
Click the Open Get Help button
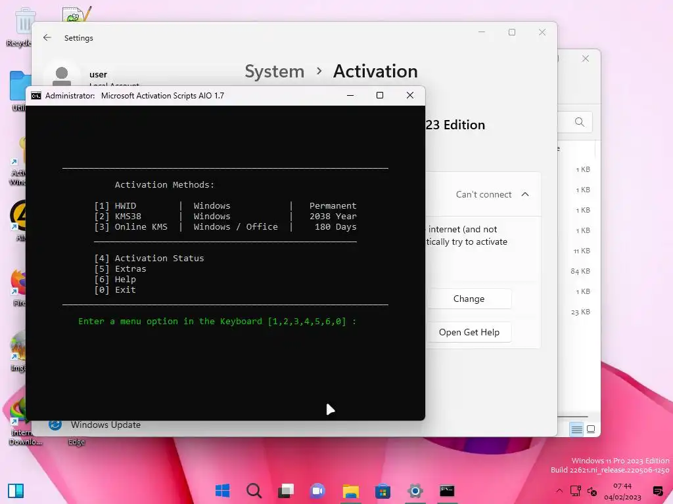469,332
